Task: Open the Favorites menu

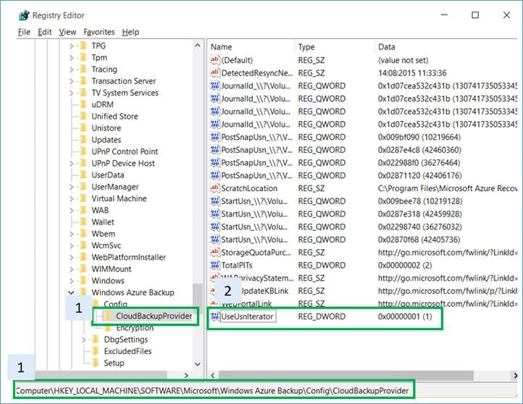Action: tap(99, 32)
